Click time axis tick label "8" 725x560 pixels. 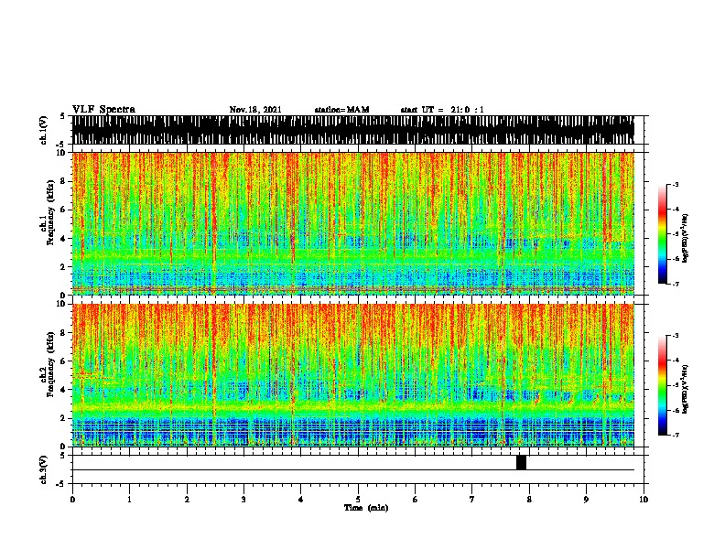(529, 499)
